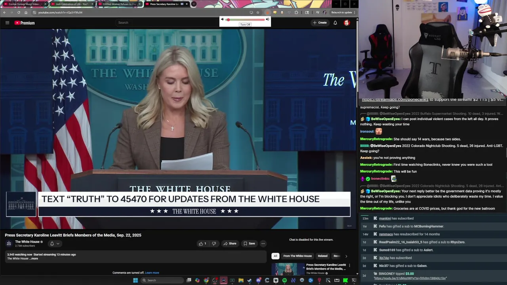
Task: Open the YouTube account avatar menu
Action: 347,23
